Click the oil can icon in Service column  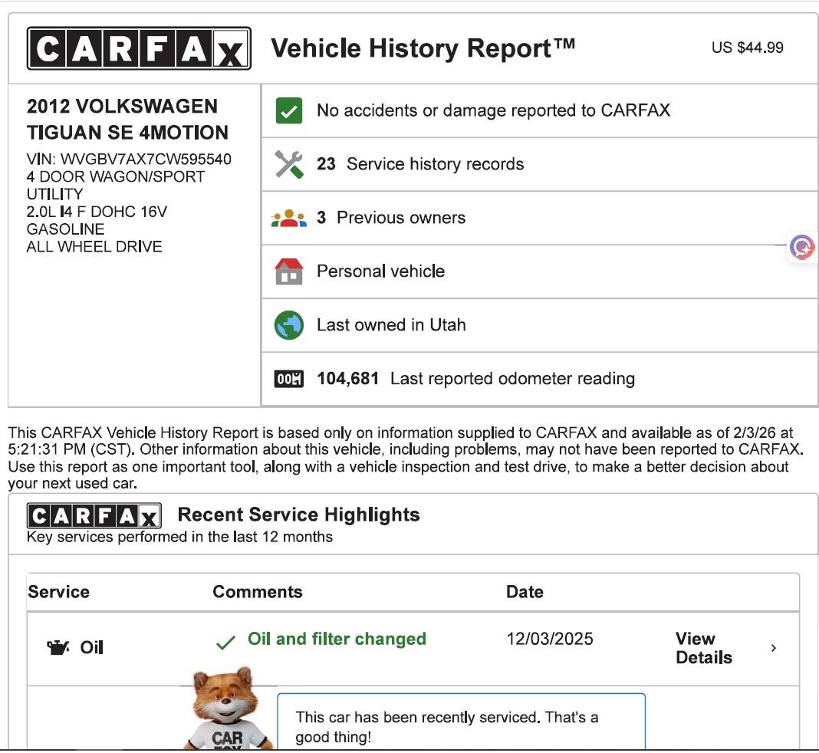(x=58, y=648)
